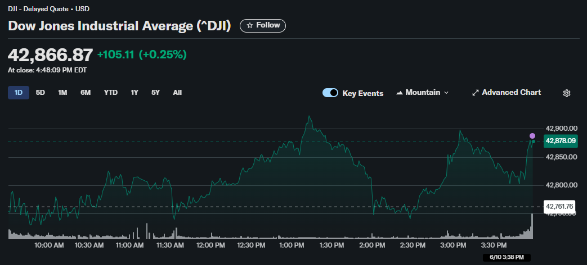This screenshot has height=265, width=587.
Task: Click the +105.11 price change value
Action: 115,55
